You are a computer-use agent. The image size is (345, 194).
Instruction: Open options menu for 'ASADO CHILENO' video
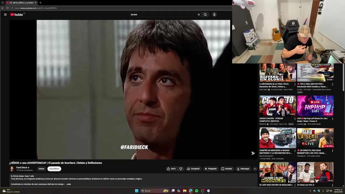point(295,119)
